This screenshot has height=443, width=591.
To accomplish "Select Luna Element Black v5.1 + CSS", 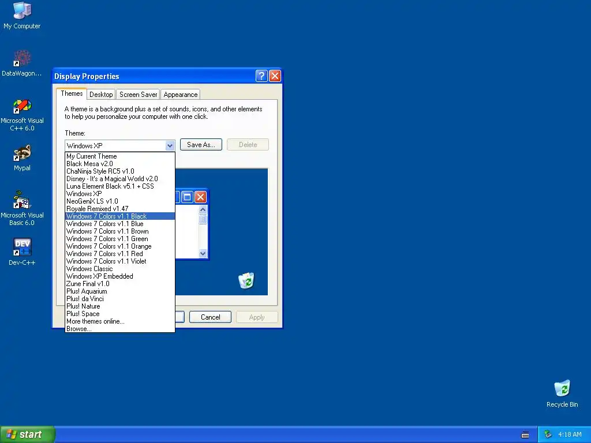I will point(120,186).
